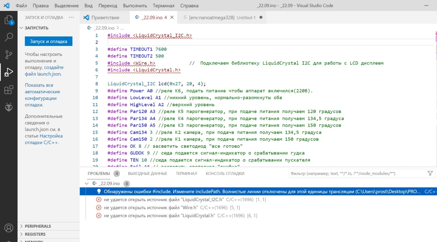The image size is (437, 242).
Task: Open the Accounts icon in activity bar
Action: click(9, 228)
